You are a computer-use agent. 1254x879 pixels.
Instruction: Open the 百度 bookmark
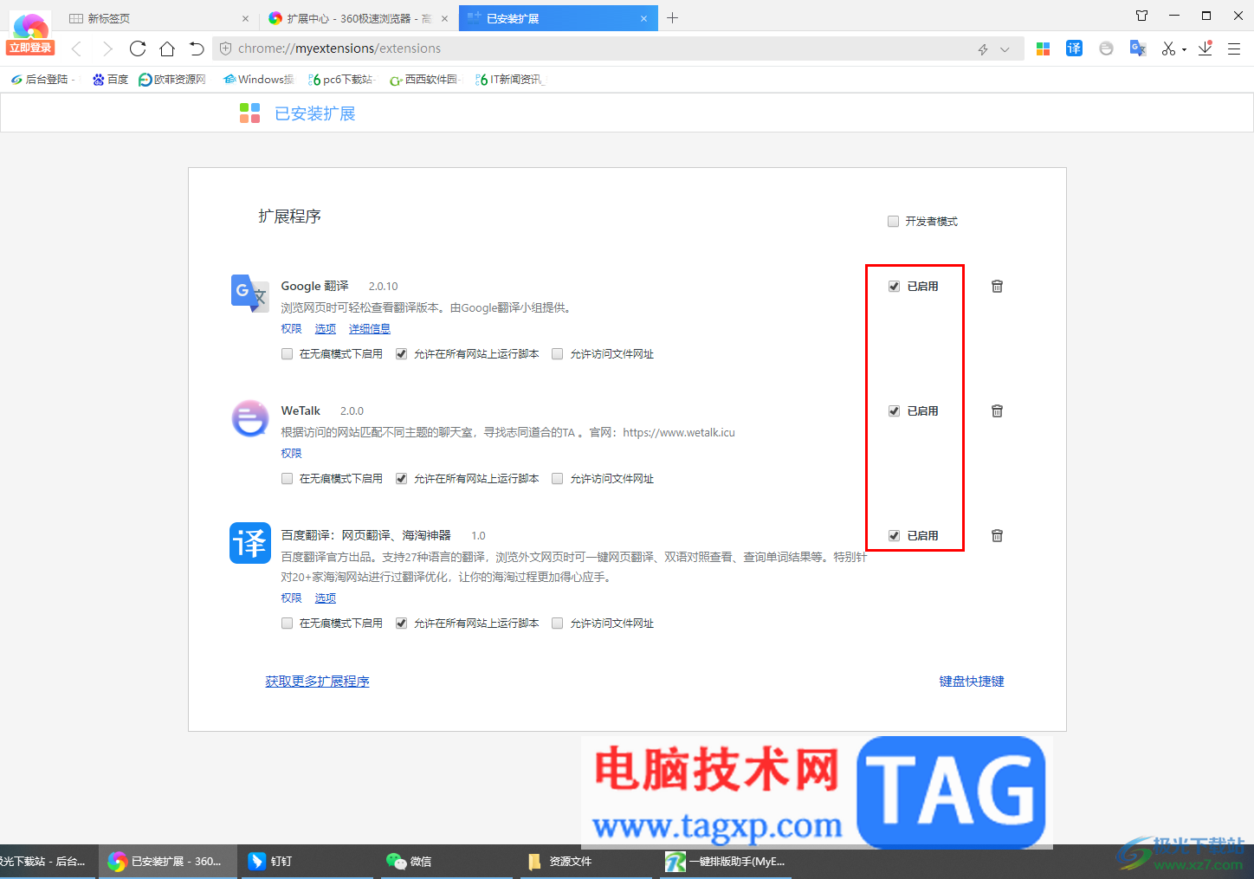coord(111,80)
